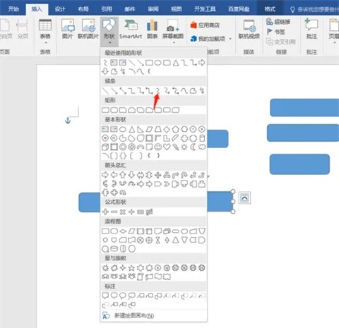Insert a 图表 chart
The width and height of the screenshot is (339, 328).
point(152,30)
